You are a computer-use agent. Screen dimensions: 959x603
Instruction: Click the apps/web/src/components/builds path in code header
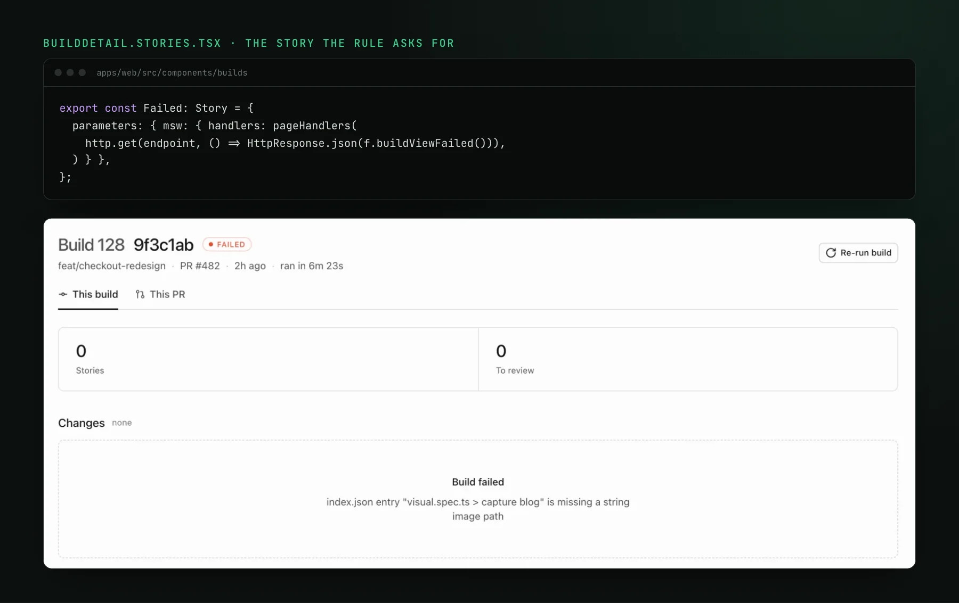coord(172,73)
